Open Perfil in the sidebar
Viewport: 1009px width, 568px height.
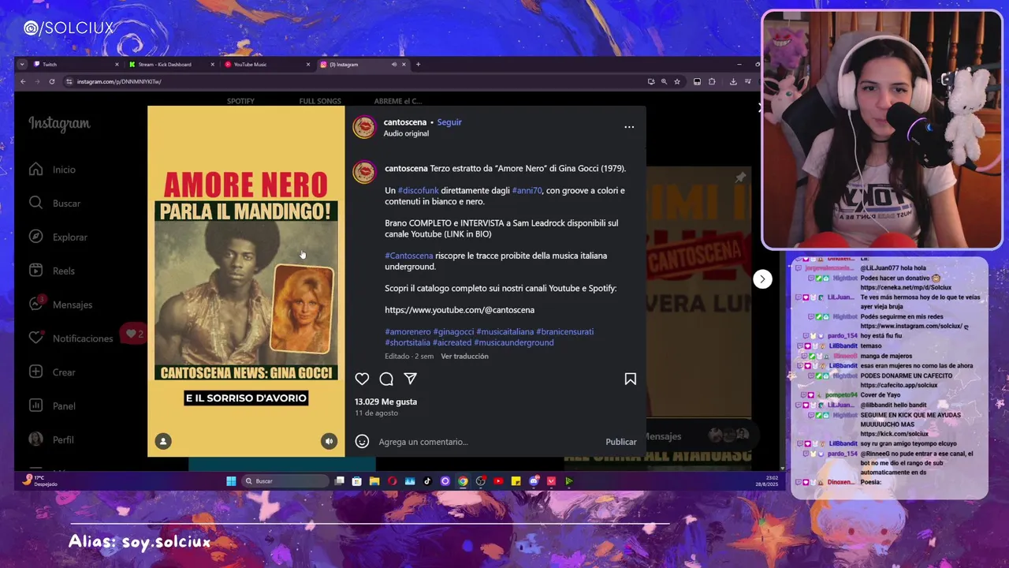(51, 439)
